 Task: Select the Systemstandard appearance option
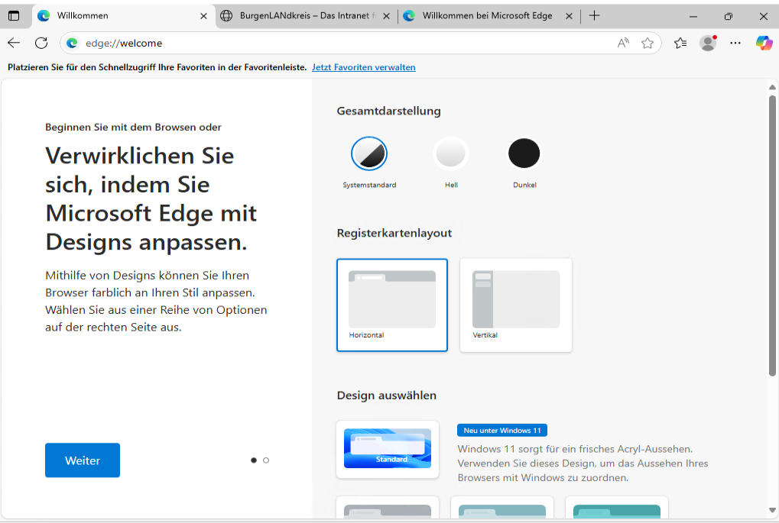369,153
